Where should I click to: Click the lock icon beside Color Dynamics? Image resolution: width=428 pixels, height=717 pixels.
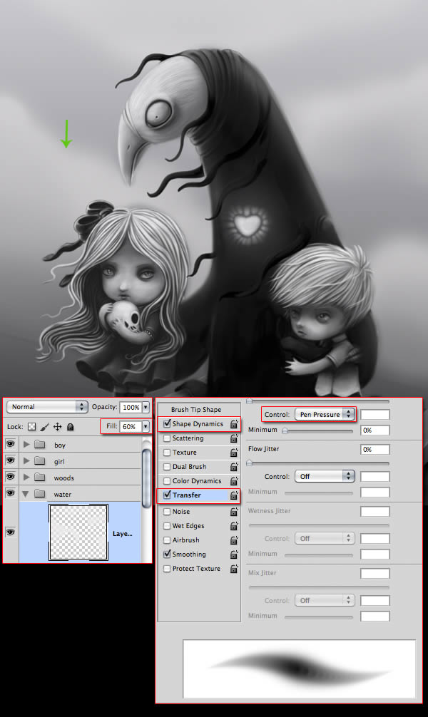[234, 480]
